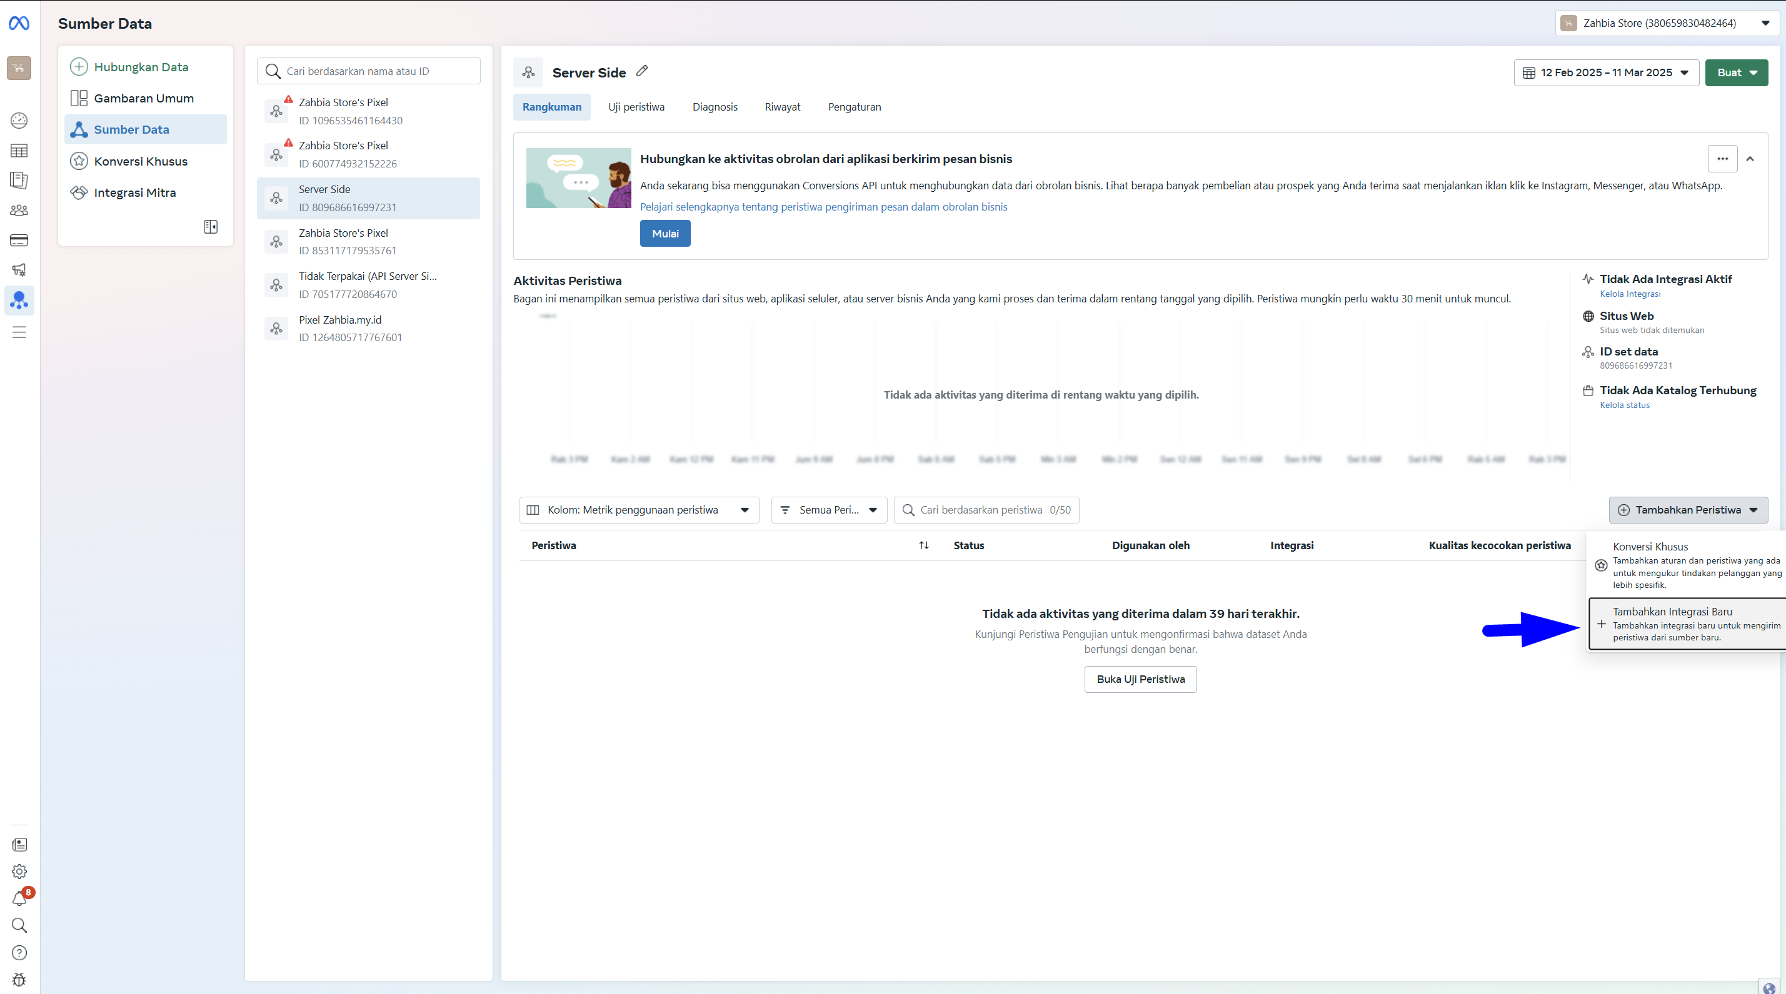Image resolution: width=1786 pixels, height=994 pixels.
Task: Click the Digunakan oleh column header
Action: (x=1150, y=545)
